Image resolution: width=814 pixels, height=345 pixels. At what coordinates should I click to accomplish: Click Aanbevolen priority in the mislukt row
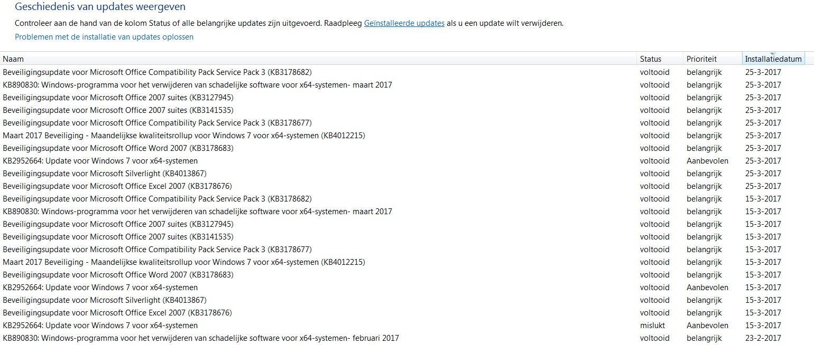pyautogui.click(x=707, y=325)
